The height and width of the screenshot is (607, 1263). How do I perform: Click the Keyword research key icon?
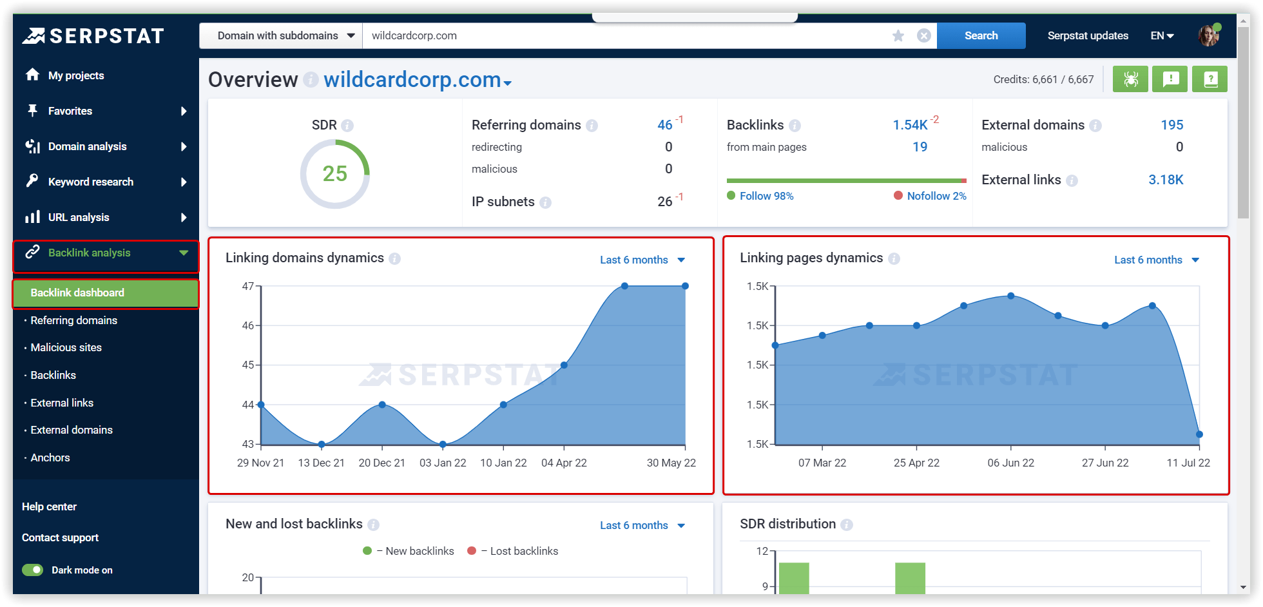click(x=32, y=181)
